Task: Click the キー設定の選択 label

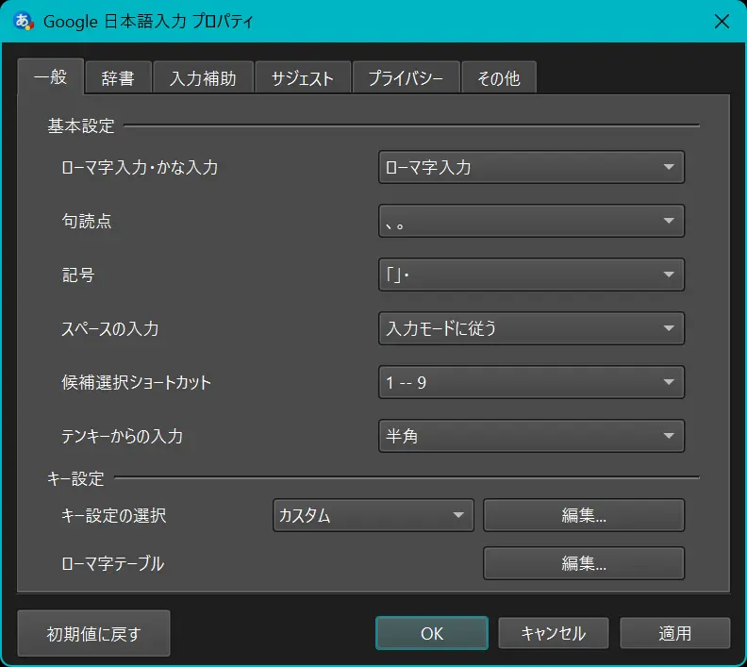Action: pos(114,515)
